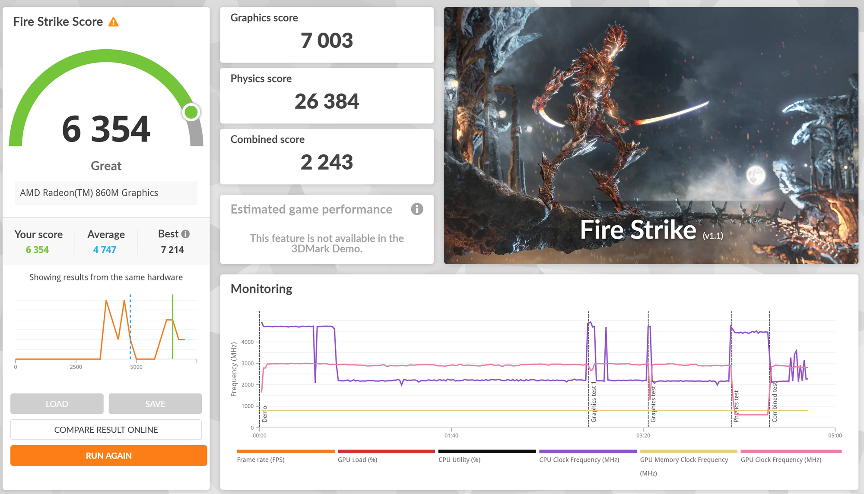The image size is (864, 494).
Task: Click the orange warning triangle icon
Action: [113, 22]
